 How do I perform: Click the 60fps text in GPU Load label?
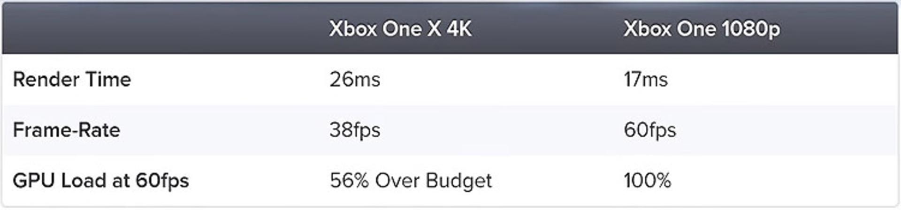click(162, 181)
